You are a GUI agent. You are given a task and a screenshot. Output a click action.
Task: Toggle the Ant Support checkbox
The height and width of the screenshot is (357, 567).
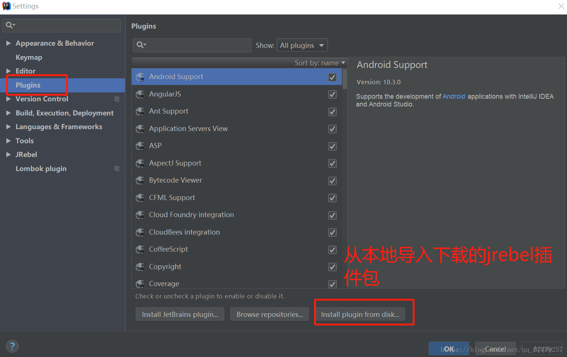pyautogui.click(x=332, y=112)
